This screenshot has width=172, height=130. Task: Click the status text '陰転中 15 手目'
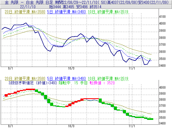(x=73, y=83)
